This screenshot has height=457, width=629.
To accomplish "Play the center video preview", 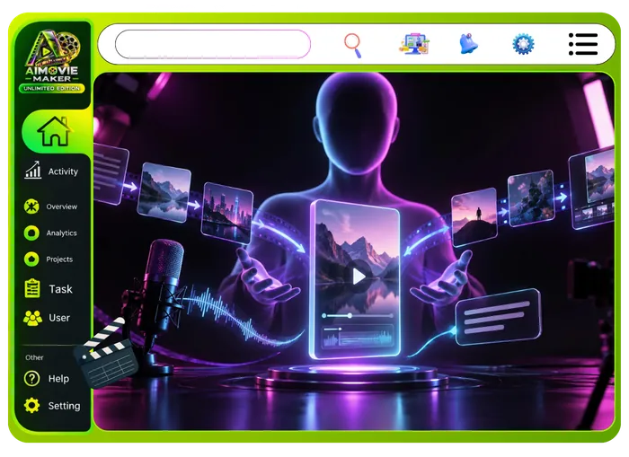I will (359, 277).
